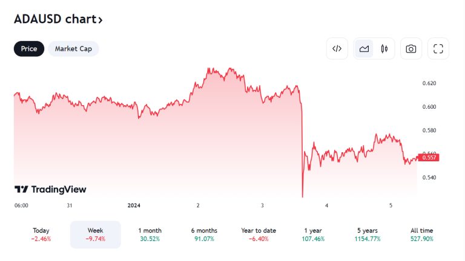Select the 5 years range
465x261 pixels.
click(x=366, y=234)
